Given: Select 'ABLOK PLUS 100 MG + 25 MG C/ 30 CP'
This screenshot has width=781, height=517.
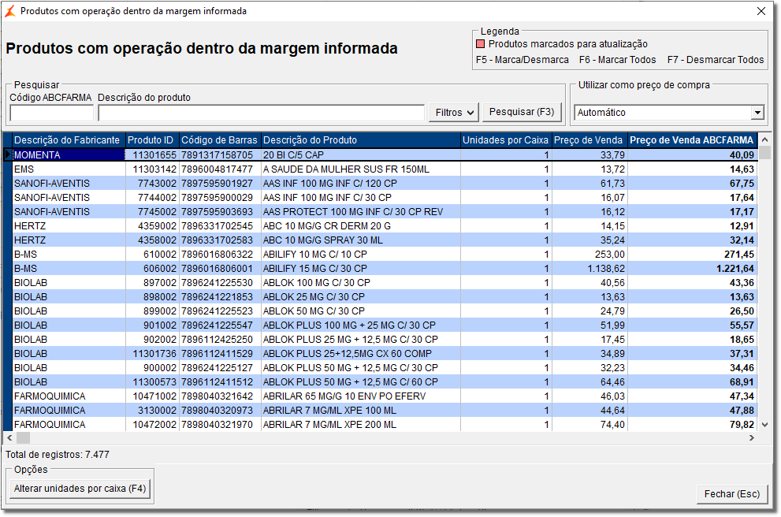Looking at the screenshot, I should click(x=349, y=325).
